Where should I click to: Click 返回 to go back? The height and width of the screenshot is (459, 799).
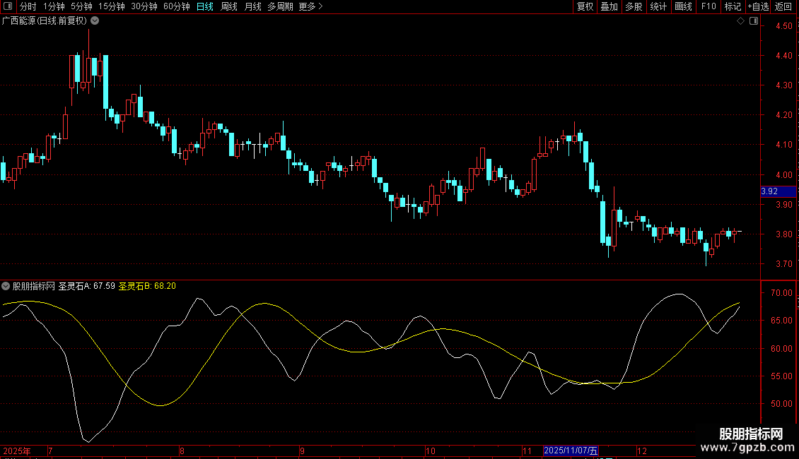783,6
